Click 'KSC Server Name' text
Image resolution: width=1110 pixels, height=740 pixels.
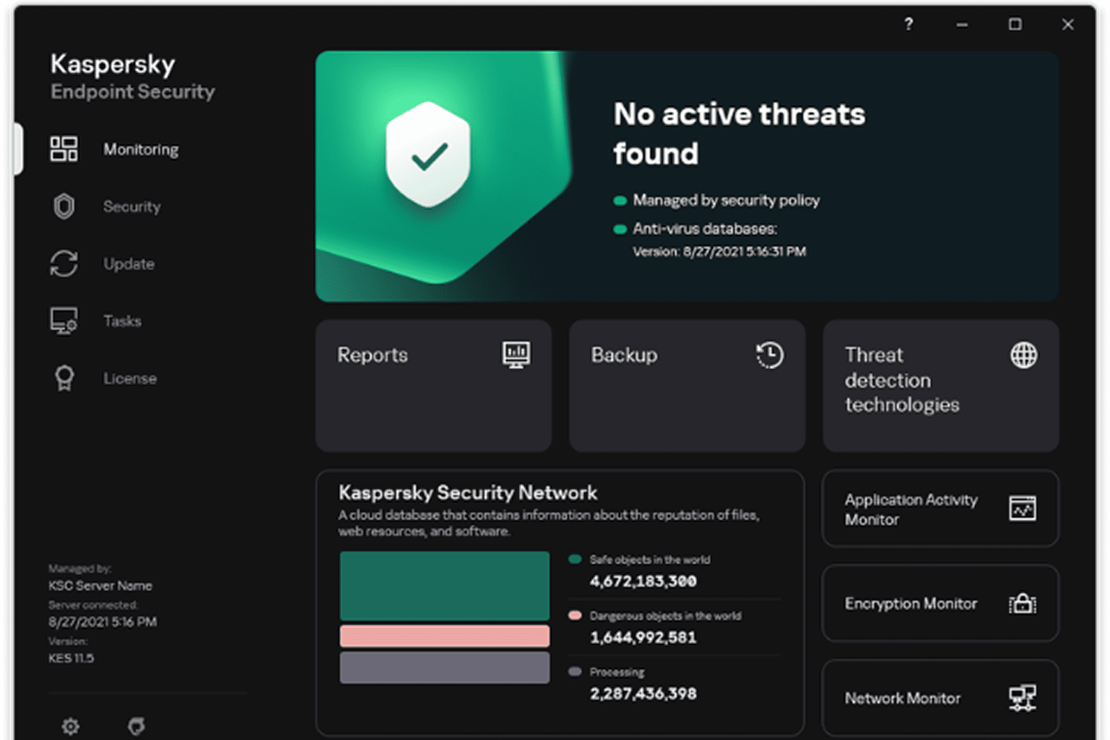(x=100, y=586)
